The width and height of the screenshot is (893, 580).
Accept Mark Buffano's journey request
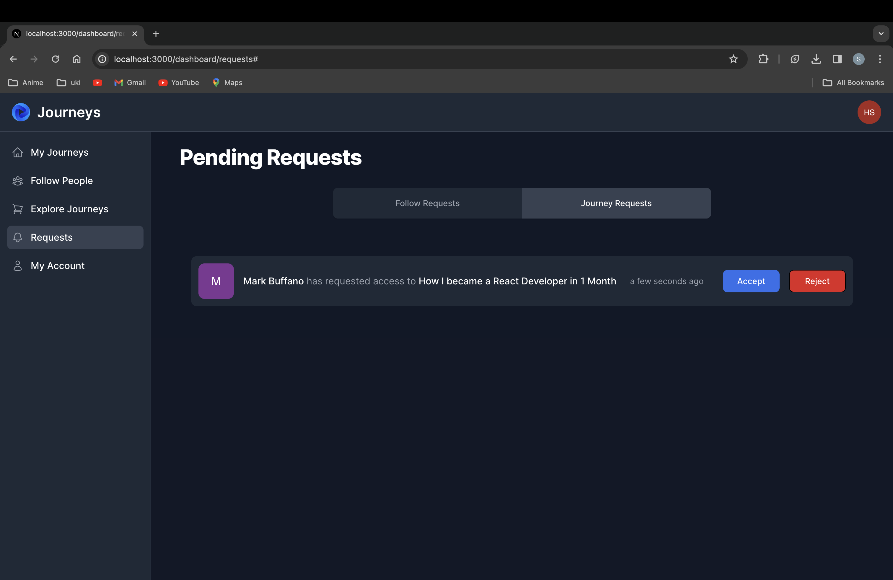751,281
